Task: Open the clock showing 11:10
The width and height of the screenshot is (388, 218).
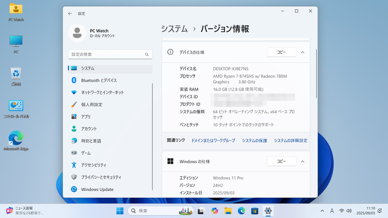Action: pyautogui.click(x=366, y=211)
